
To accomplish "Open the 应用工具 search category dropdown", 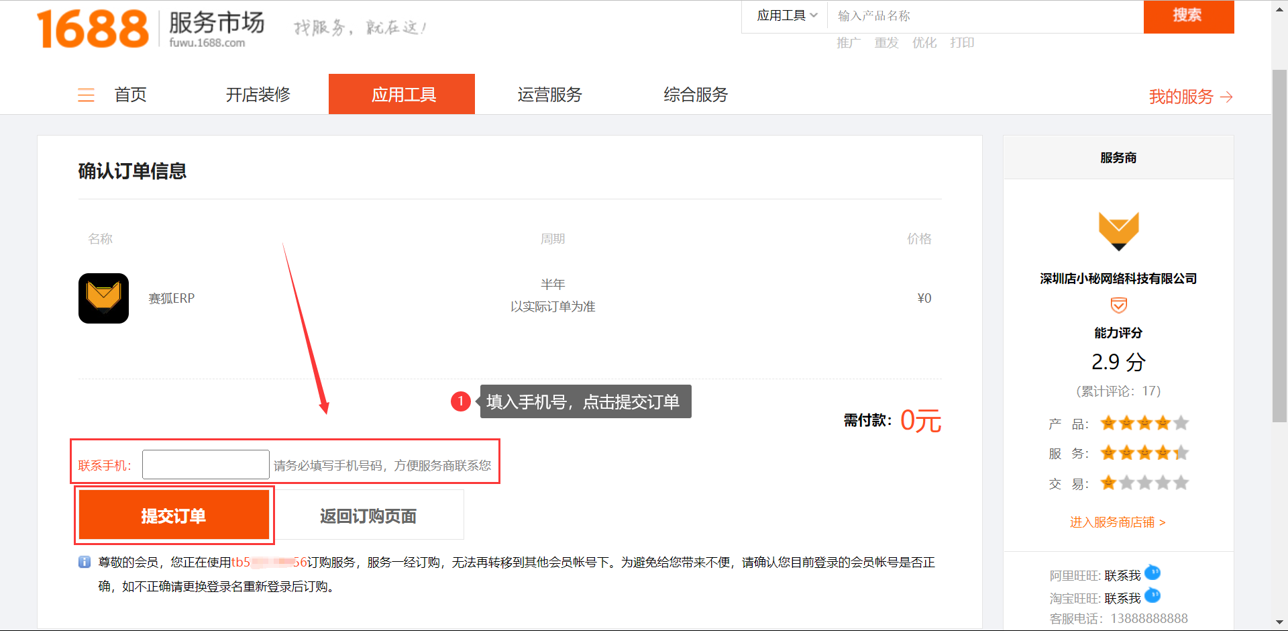I will [787, 15].
